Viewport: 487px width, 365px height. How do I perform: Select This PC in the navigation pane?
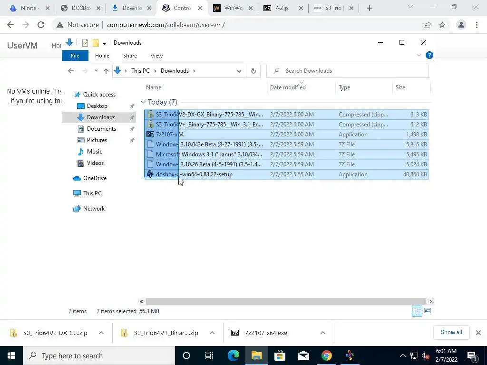(x=92, y=193)
